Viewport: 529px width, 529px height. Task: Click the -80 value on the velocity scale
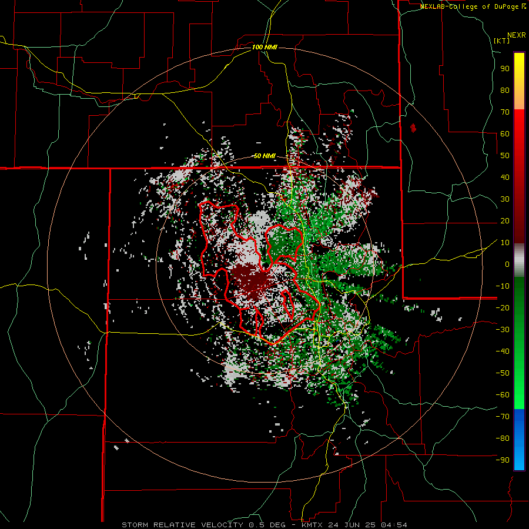click(x=503, y=438)
